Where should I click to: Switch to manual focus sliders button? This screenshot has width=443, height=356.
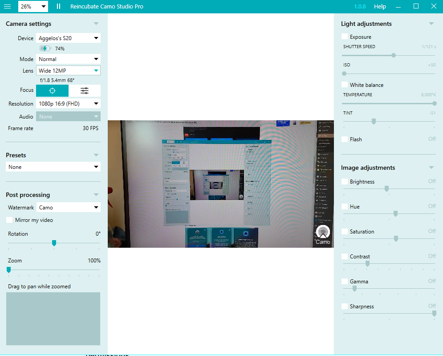click(x=85, y=91)
